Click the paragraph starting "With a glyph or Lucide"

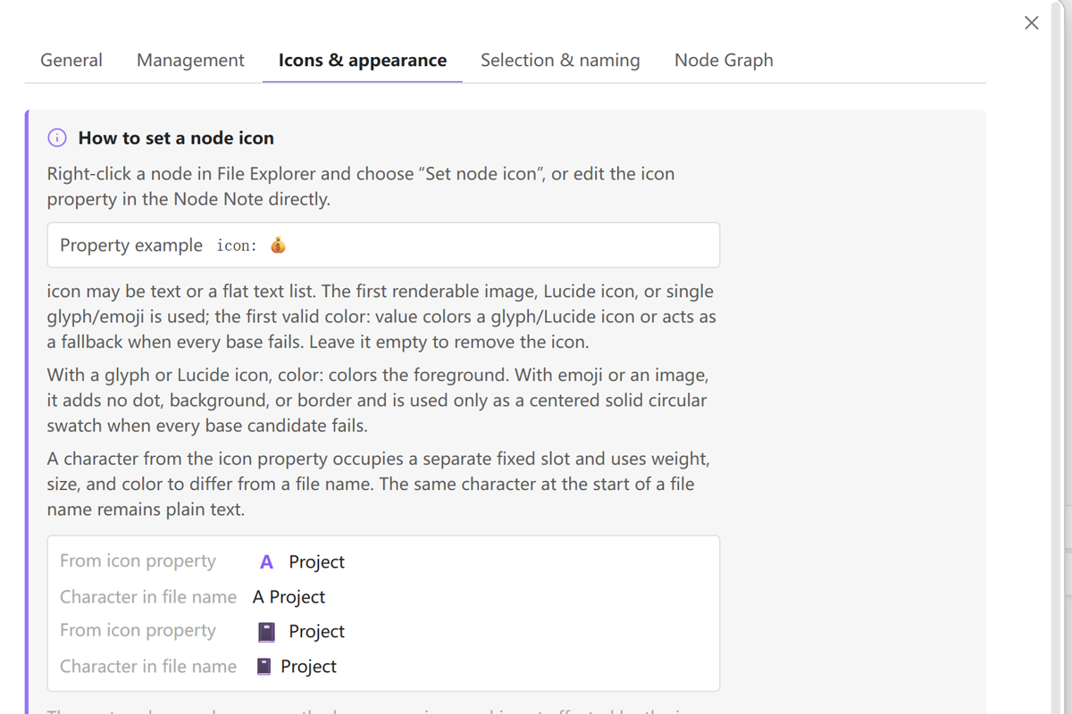tap(378, 400)
